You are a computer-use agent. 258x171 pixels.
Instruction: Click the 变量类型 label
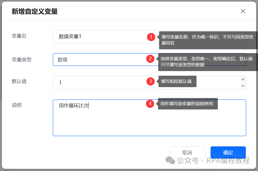(x=21, y=60)
